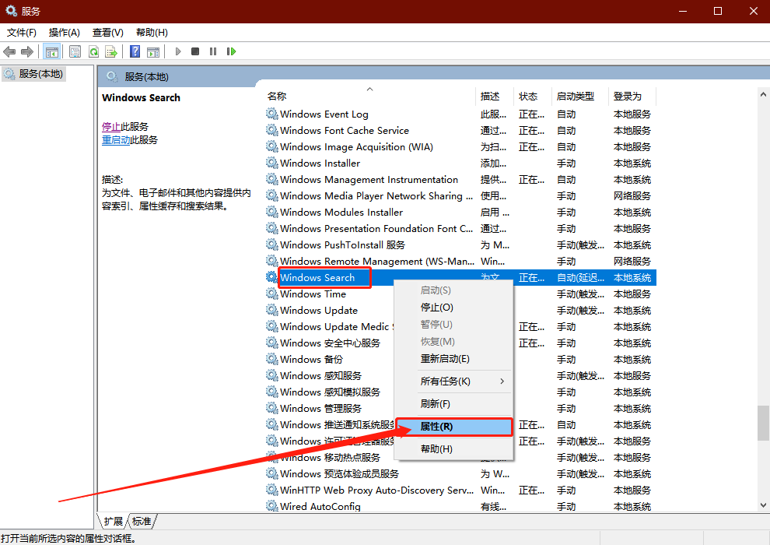The image size is (770, 545).
Task: Select 服务(本地) in the left tree
Action: coord(40,74)
